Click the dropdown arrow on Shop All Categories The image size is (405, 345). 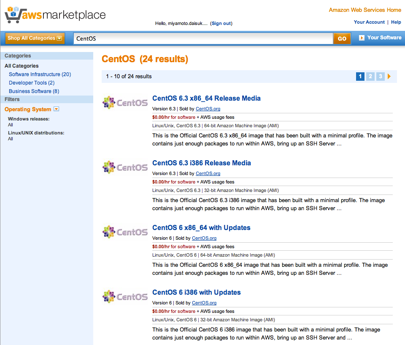[59, 38]
